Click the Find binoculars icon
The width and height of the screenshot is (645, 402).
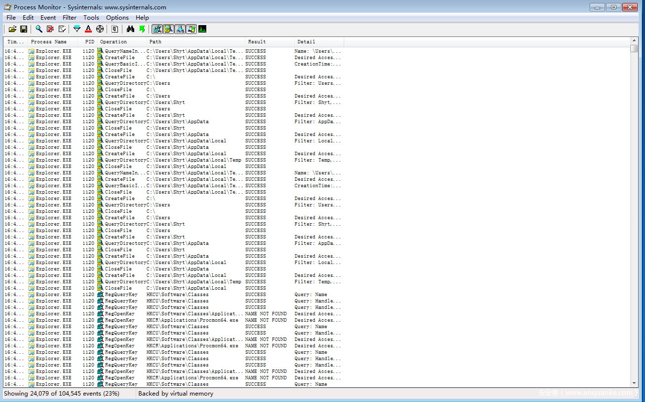click(130, 29)
